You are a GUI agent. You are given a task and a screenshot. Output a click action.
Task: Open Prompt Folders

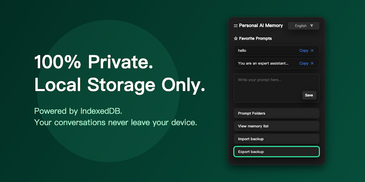pos(276,113)
